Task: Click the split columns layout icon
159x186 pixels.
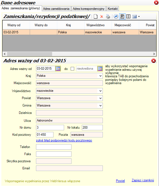Action: (x=128, y=16)
